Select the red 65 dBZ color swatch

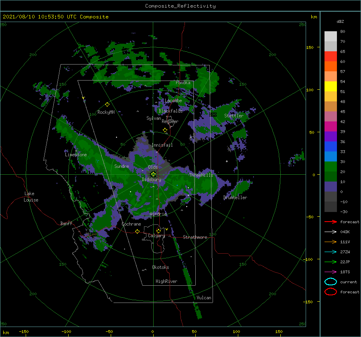(x=331, y=56)
